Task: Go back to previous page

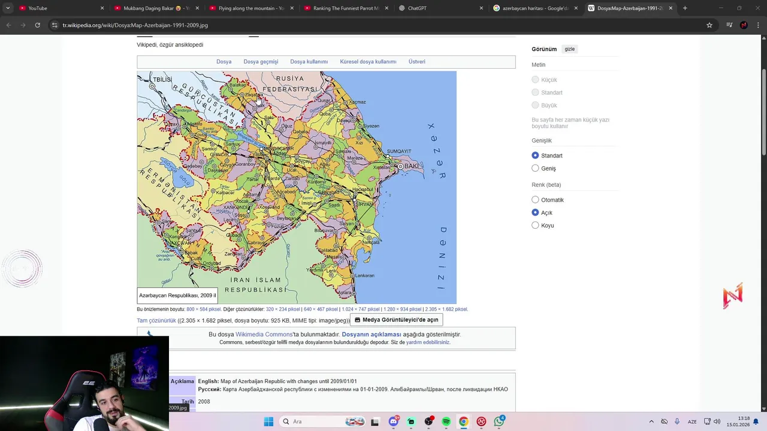Action: pos(8,25)
